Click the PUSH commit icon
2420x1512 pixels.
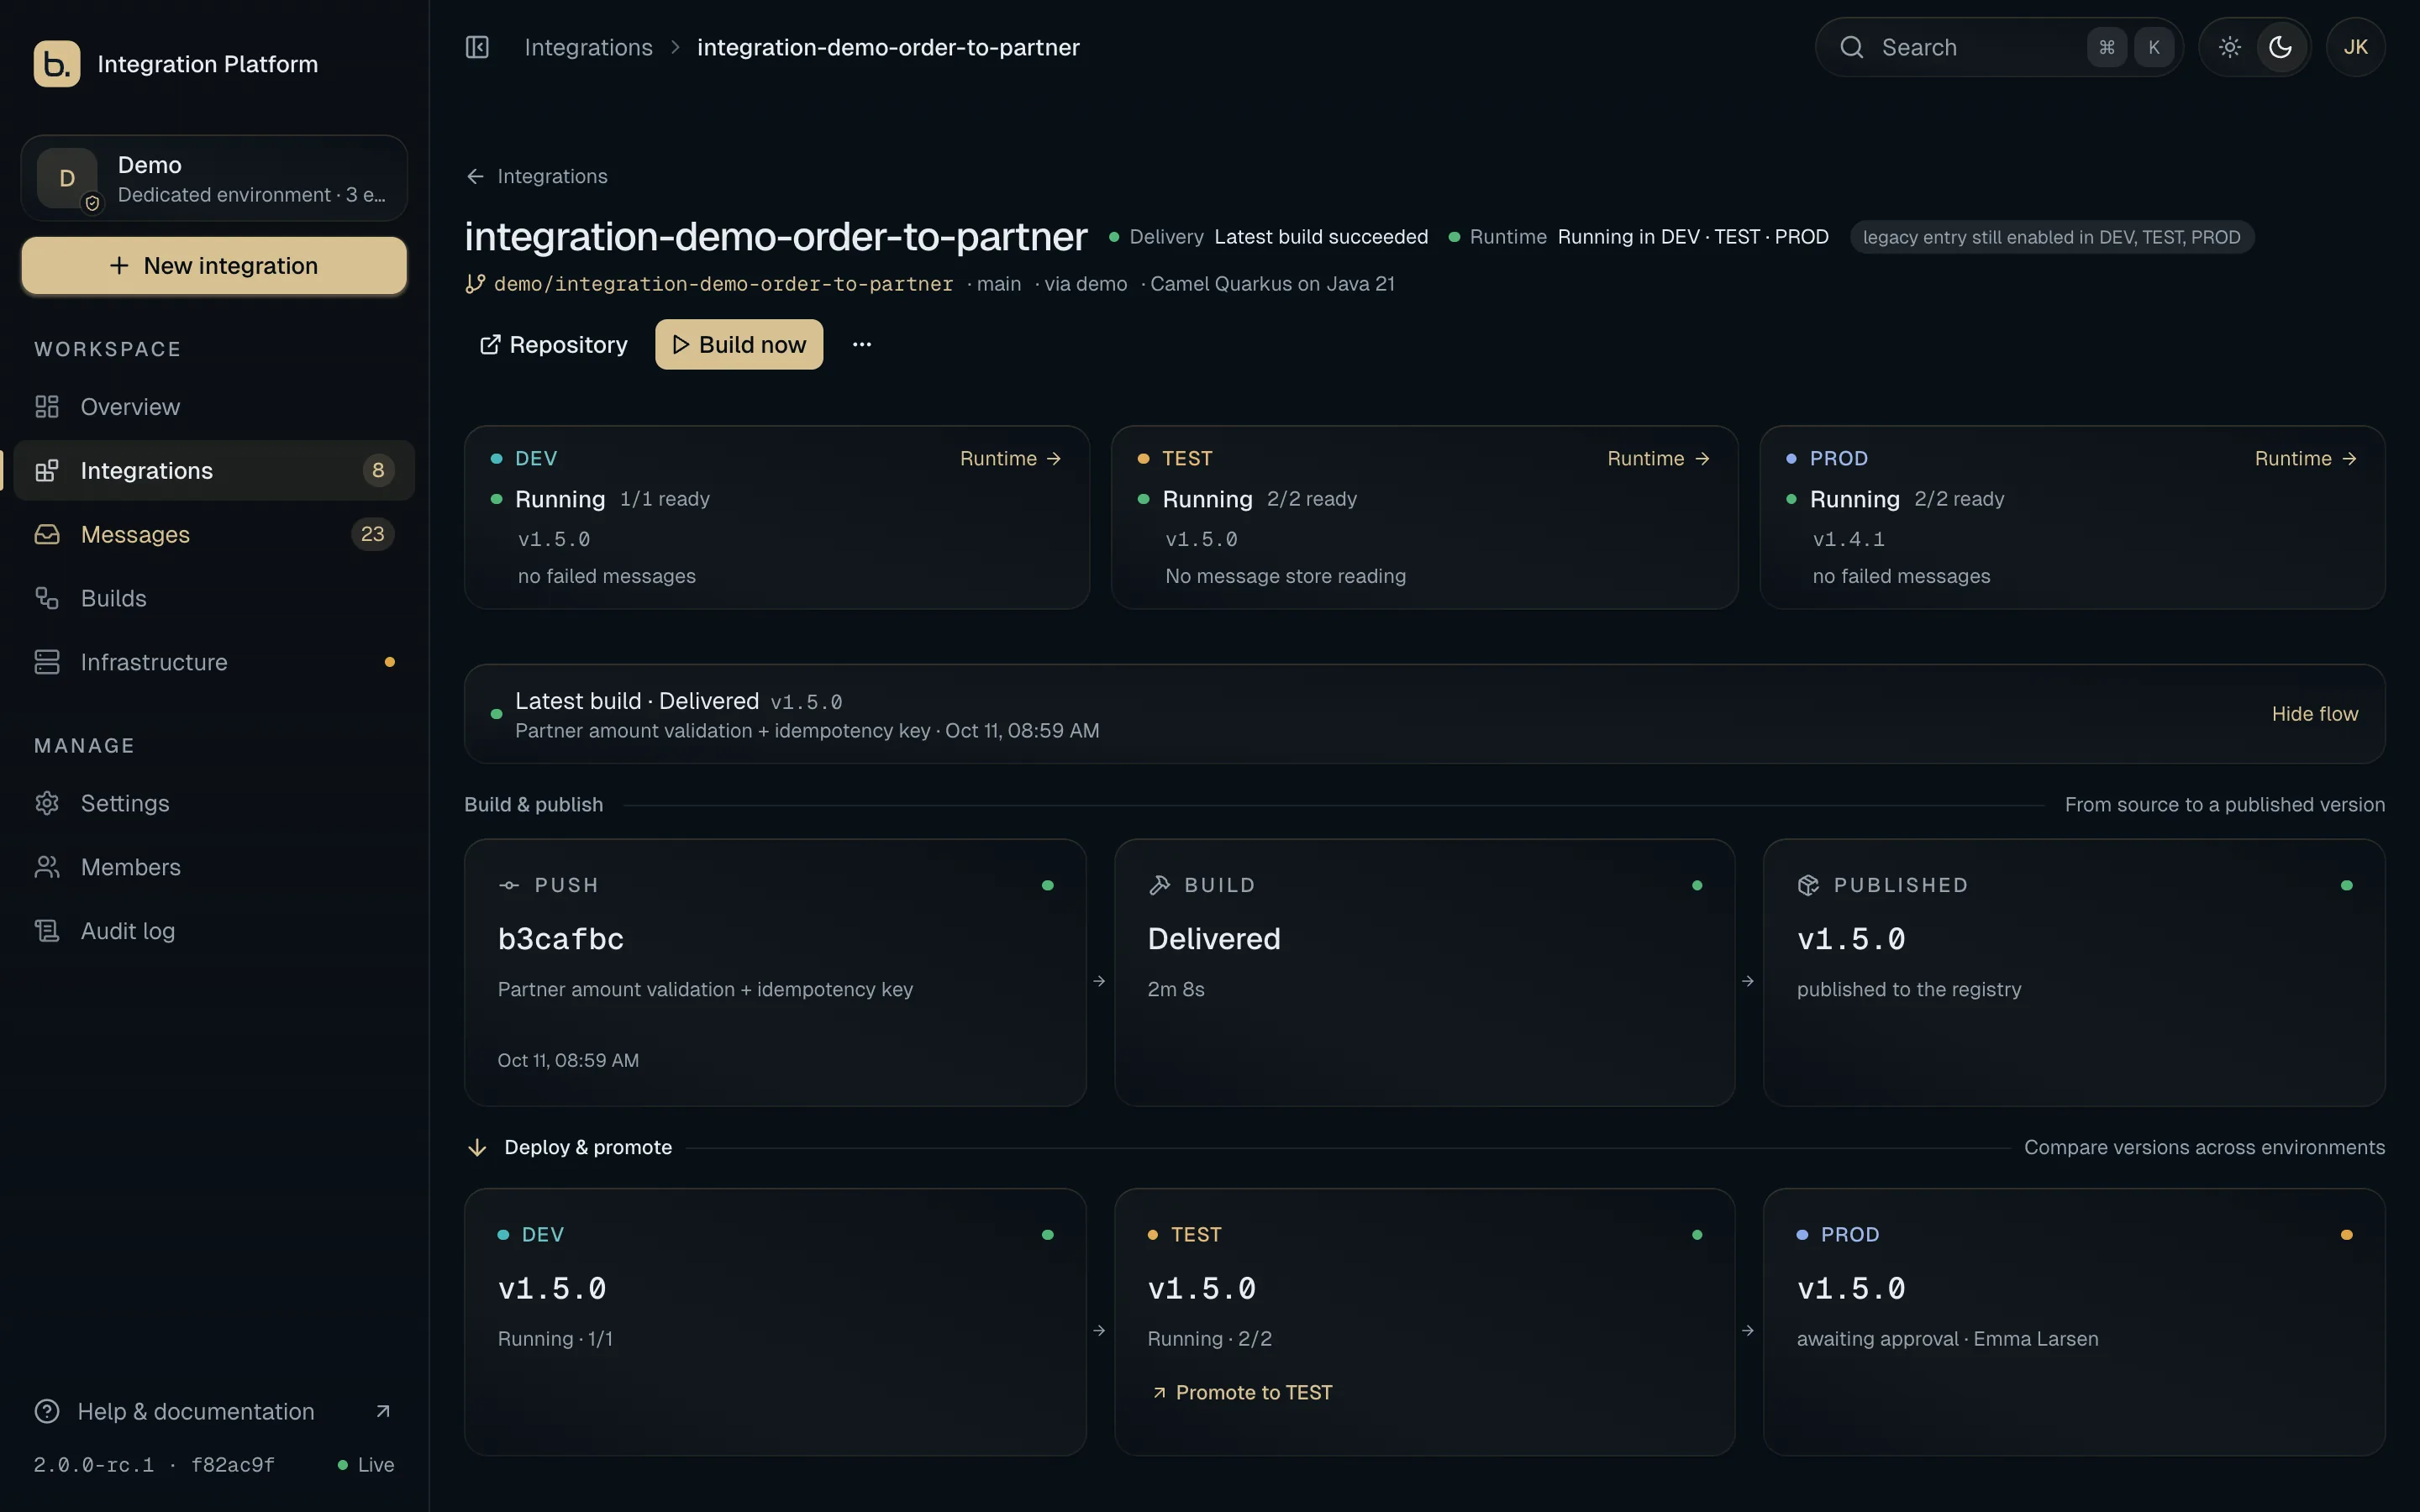click(509, 885)
